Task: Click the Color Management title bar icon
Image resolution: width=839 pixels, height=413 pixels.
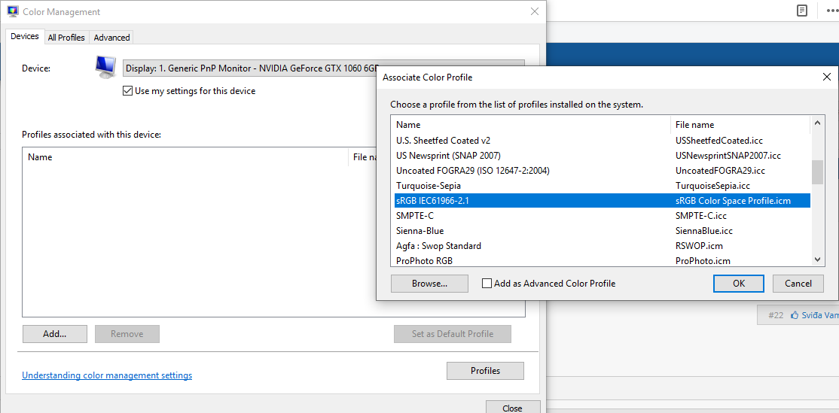Action: [13, 12]
